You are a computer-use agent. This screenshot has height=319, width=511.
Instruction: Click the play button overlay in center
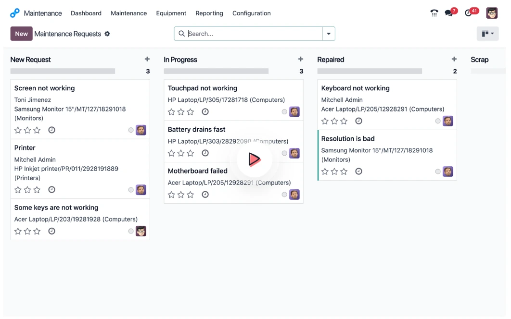pyautogui.click(x=254, y=159)
